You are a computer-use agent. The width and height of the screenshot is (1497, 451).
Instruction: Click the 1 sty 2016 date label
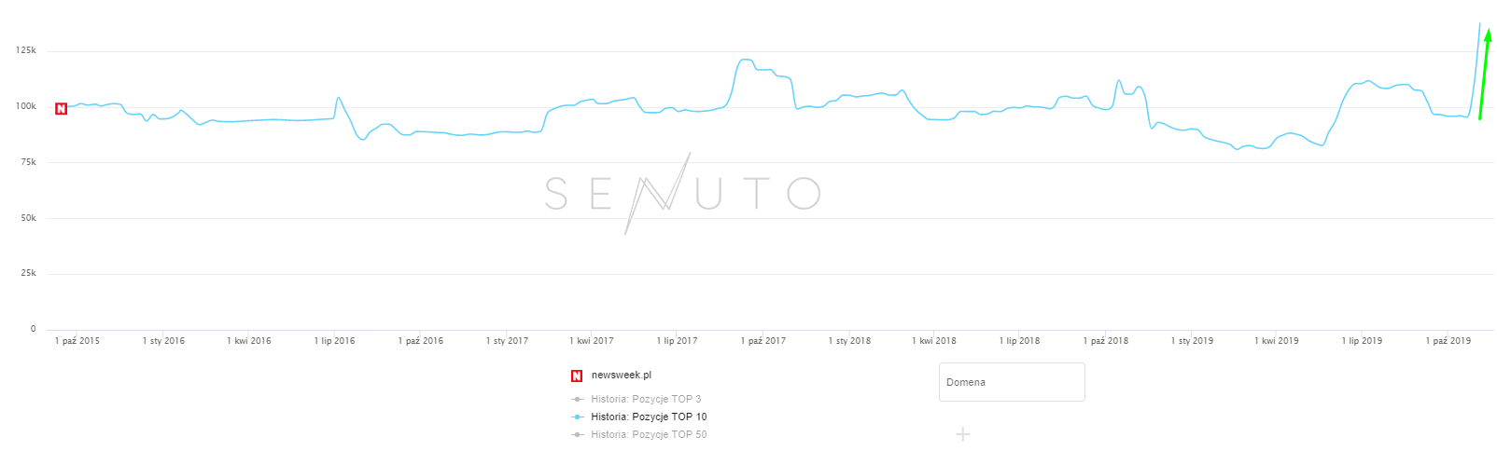(163, 341)
